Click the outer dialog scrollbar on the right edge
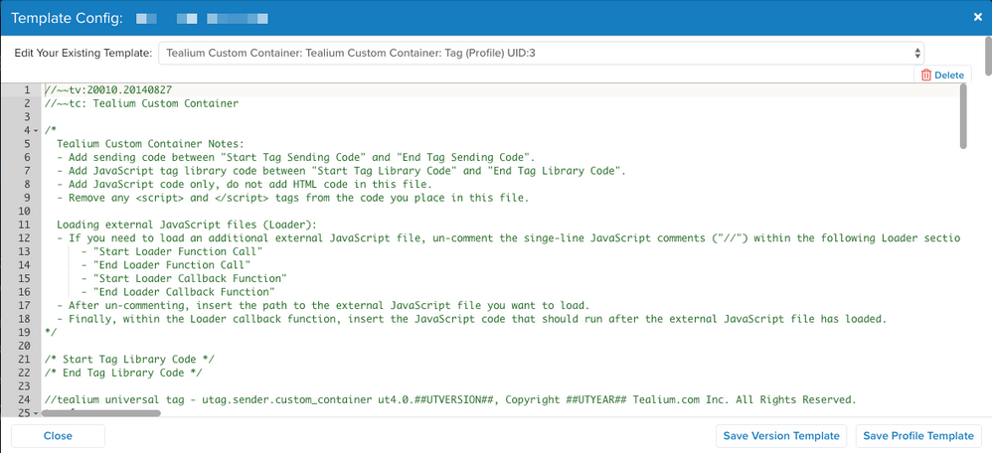Image resolution: width=992 pixels, height=453 pixels. pyautogui.click(x=986, y=60)
